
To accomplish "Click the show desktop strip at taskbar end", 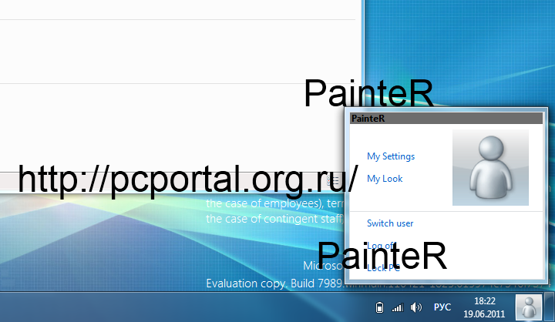I will [550, 307].
